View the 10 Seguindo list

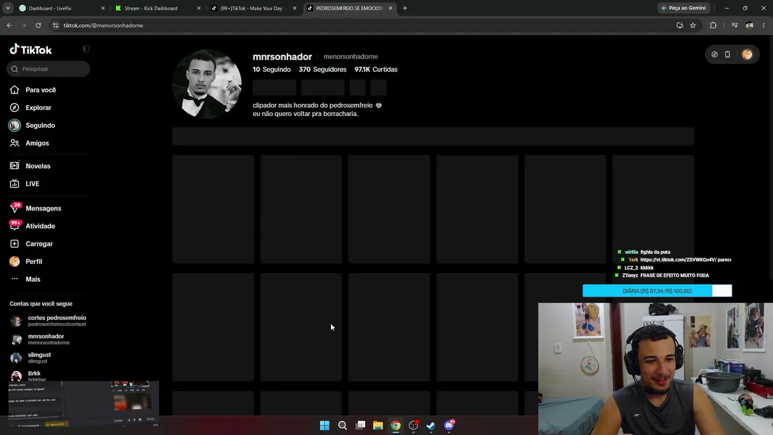point(272,69)
